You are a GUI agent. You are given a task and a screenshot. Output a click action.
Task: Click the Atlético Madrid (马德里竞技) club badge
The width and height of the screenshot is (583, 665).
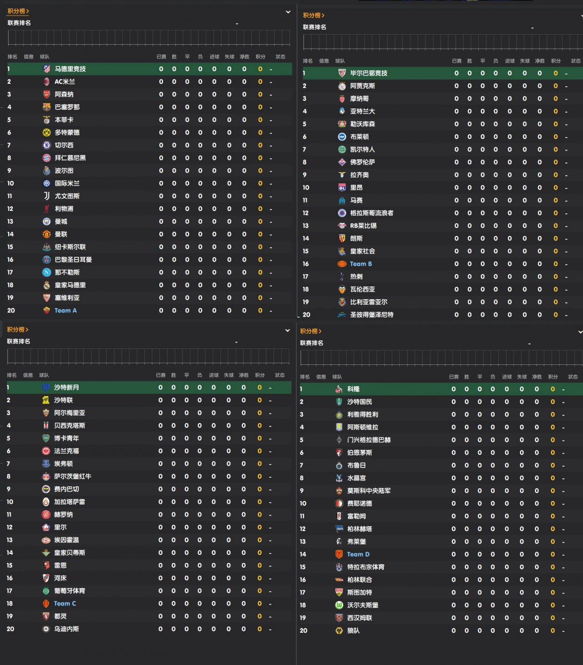(46, 69)
